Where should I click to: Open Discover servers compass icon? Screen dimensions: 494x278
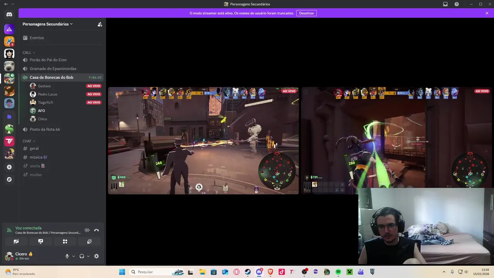(9, 180)
